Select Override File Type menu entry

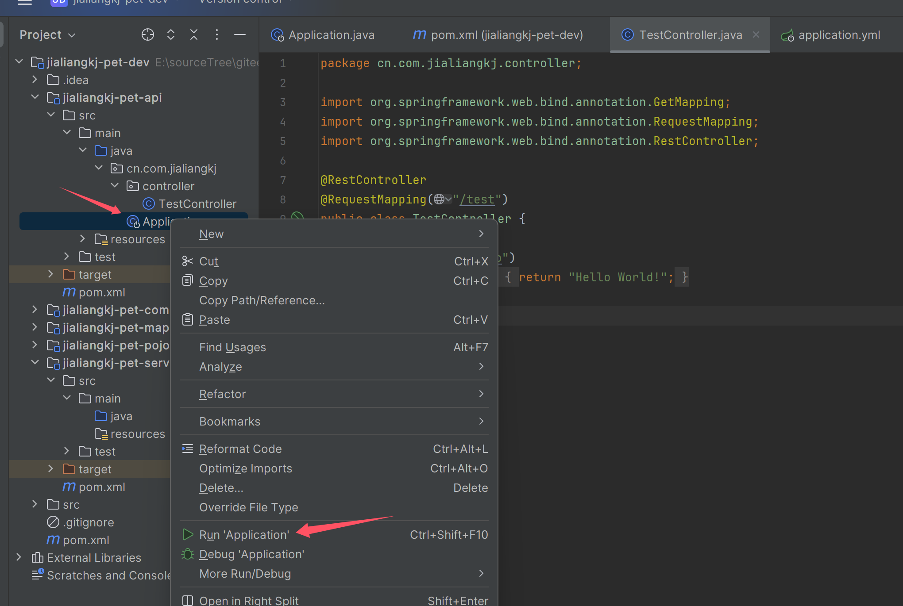335,507
